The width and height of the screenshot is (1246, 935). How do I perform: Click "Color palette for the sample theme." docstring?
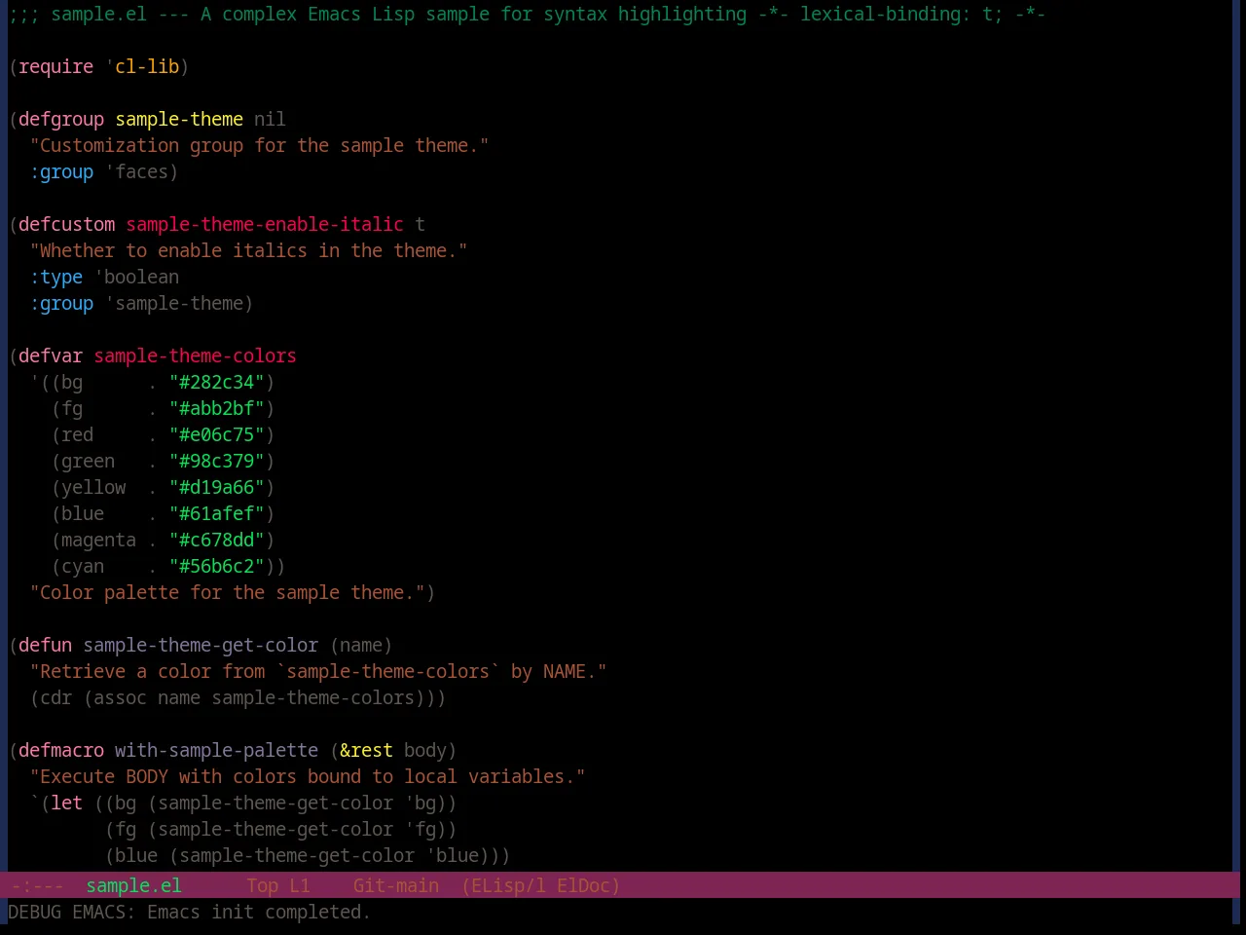(x=227, y=592)
